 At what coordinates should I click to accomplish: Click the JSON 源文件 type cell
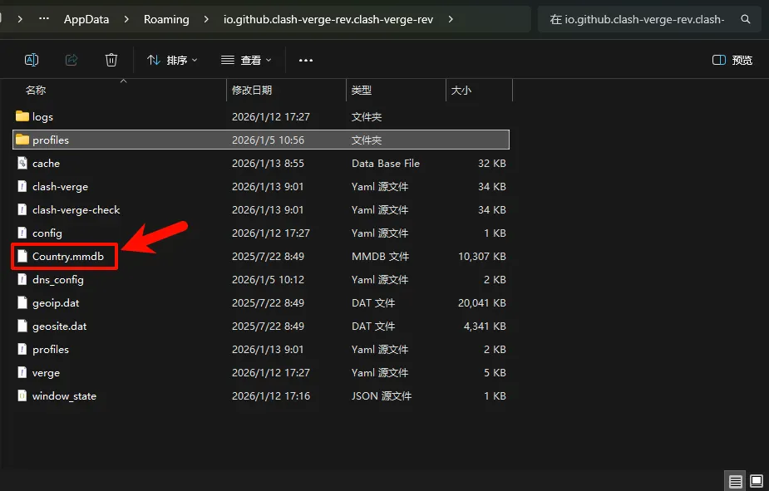click(382, 396)
